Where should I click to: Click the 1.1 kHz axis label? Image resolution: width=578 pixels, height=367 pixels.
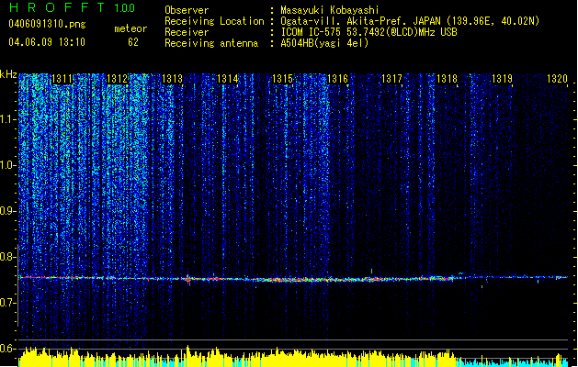pos(7,119)
